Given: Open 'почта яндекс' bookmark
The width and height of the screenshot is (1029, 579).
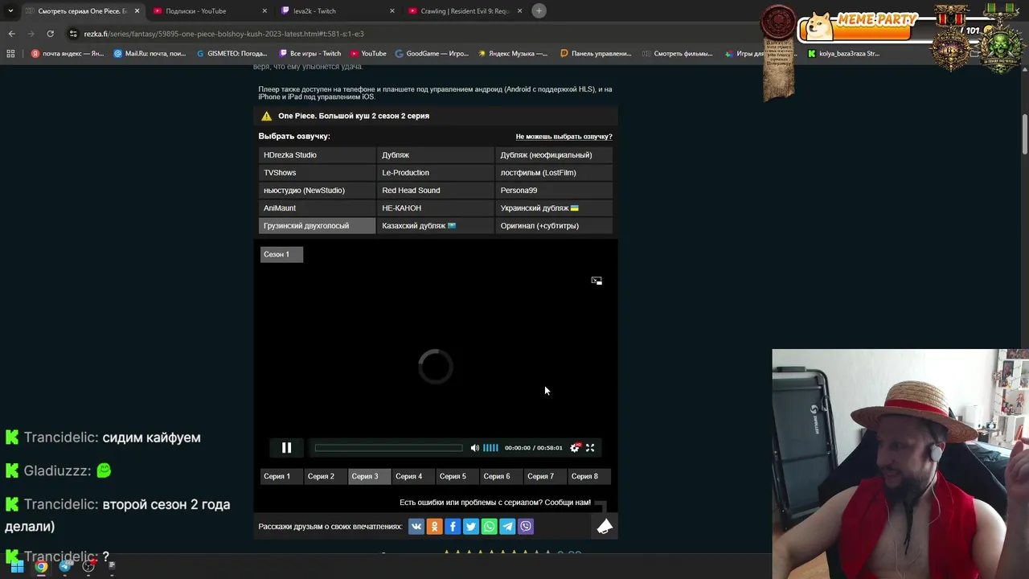Looking at the screenshot, I should coord(68,54).
